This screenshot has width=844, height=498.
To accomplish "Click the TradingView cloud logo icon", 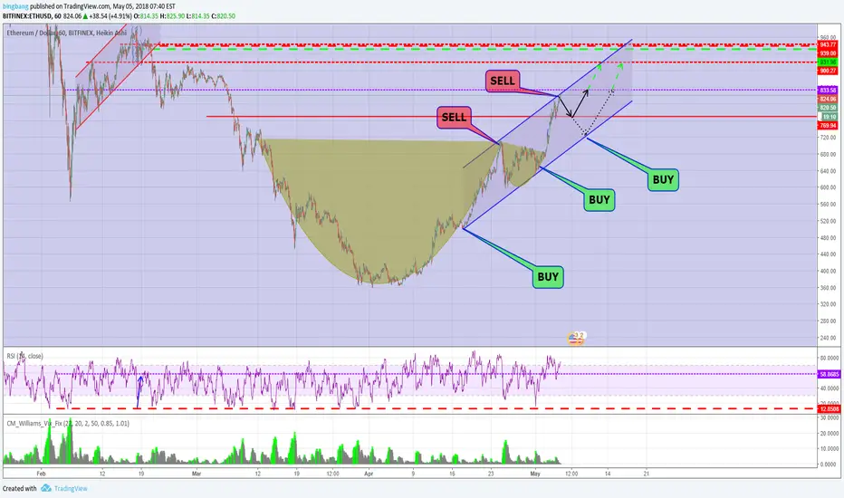I will [x=46, y=488].
